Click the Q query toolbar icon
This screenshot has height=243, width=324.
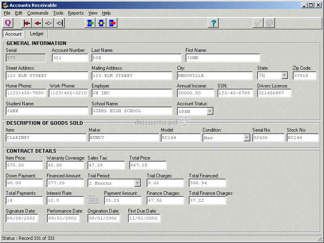coord(8,23)
